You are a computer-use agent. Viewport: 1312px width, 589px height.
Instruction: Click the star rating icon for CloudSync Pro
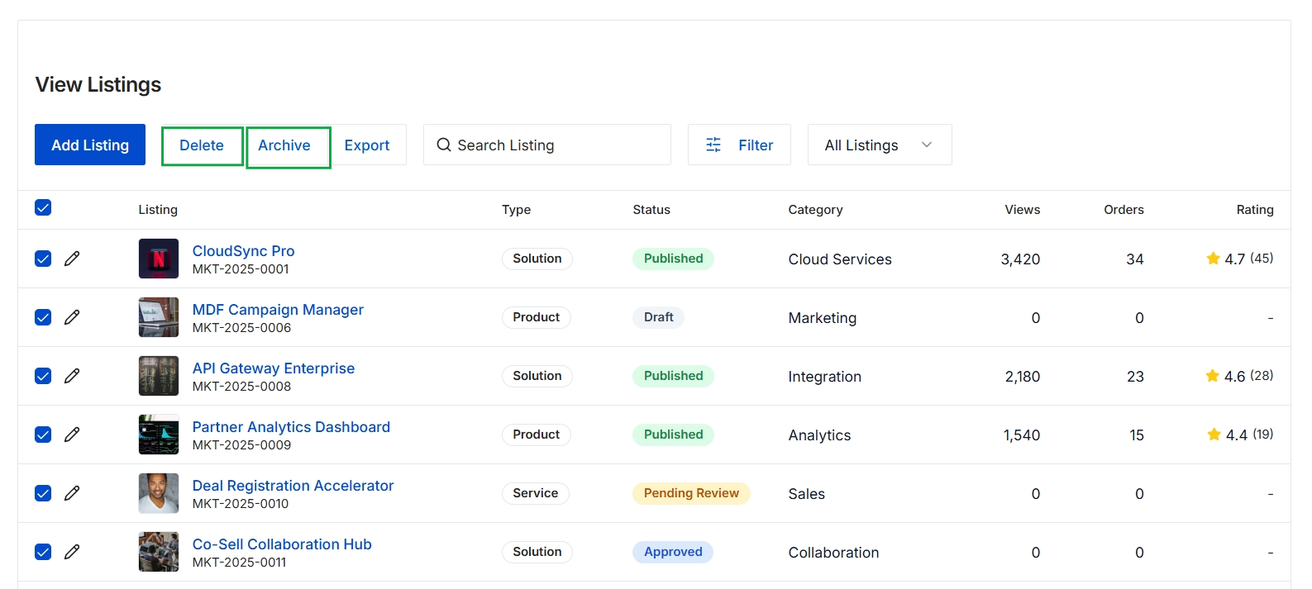pos(1213,259)
